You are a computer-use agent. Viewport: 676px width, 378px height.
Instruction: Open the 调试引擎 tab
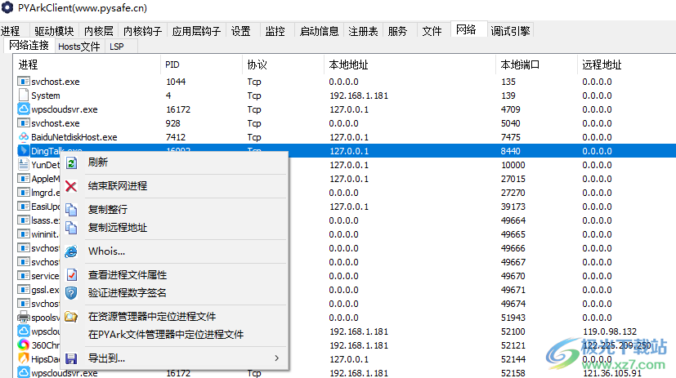click(510, 31)
